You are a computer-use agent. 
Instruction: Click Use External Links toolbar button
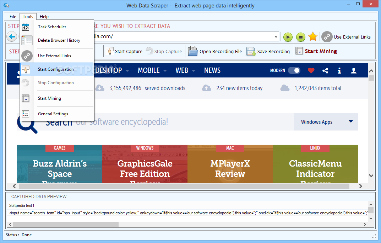pos(346,37)
